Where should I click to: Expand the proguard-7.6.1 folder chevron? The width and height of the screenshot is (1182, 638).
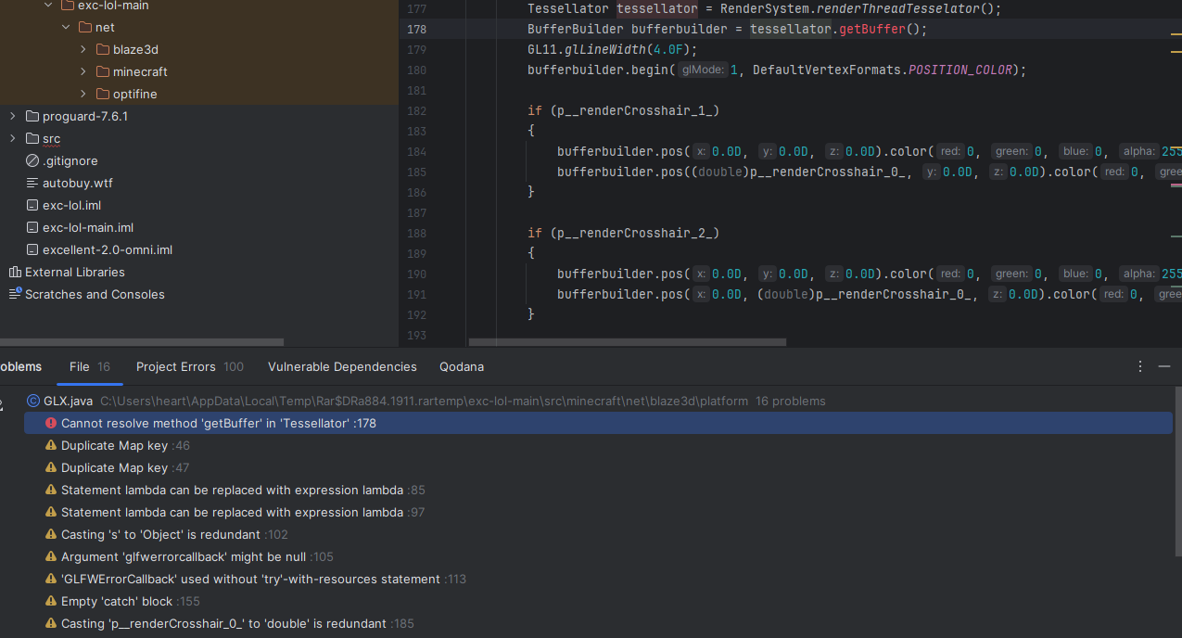[13, 116]
